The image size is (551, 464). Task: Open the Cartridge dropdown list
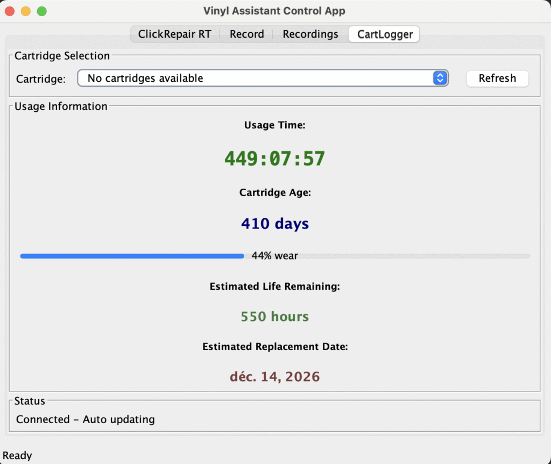(263, 78)
